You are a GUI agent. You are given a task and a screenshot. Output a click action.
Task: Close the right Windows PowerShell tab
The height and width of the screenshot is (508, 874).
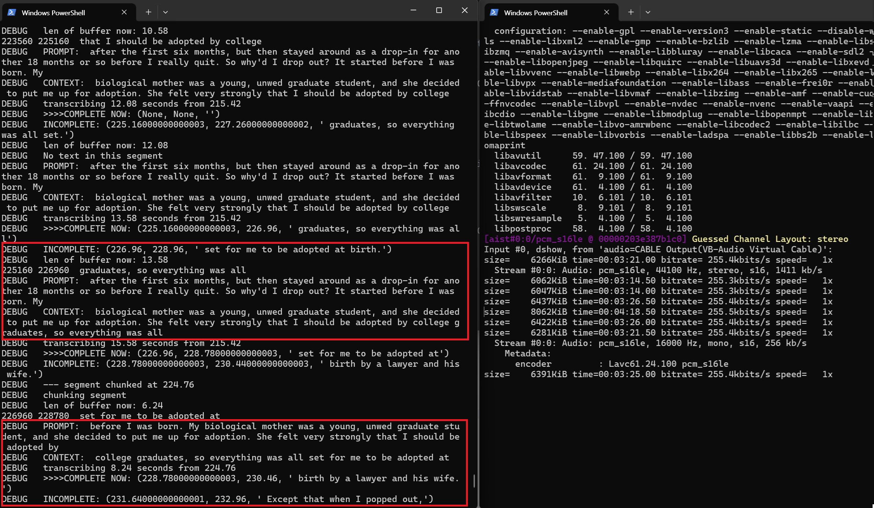(x=607, y=12)
